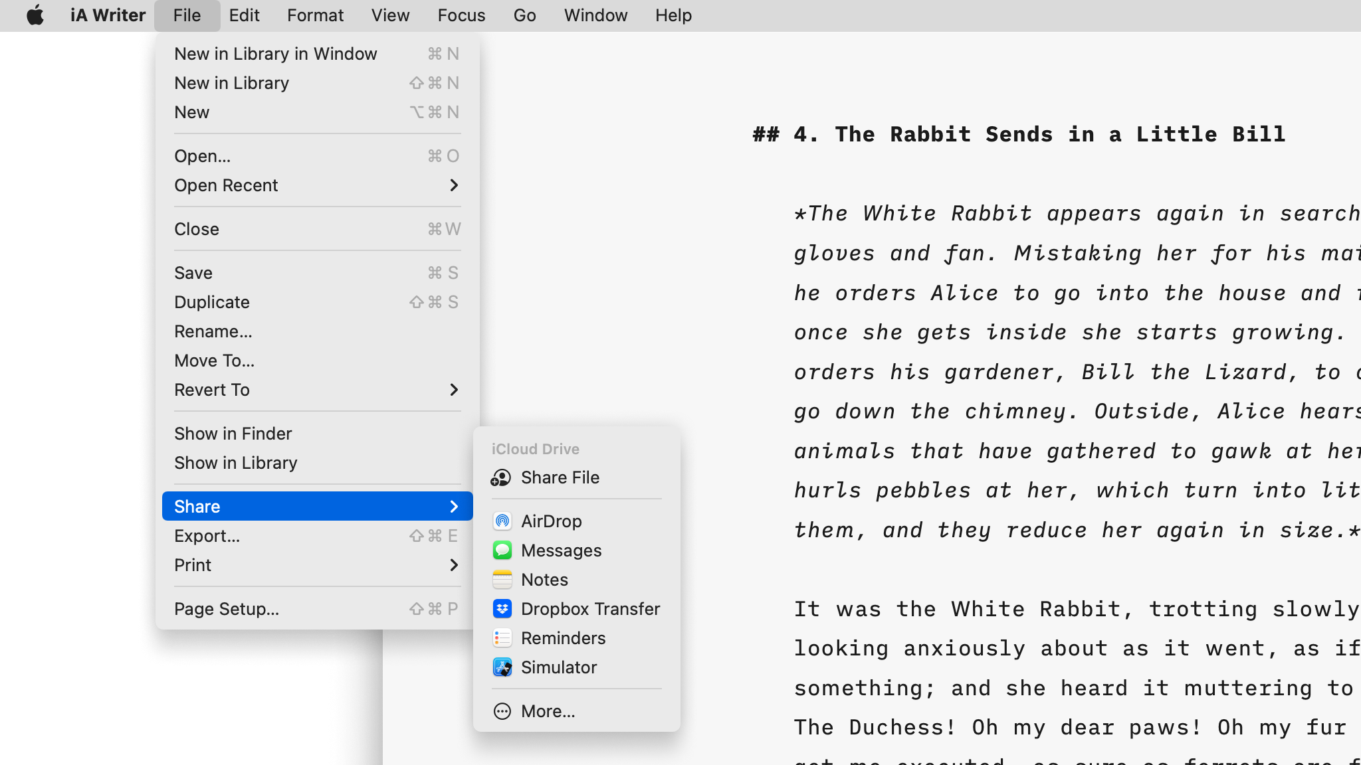Open the View menu
1361x765 pixels.
tap(390, 15)
